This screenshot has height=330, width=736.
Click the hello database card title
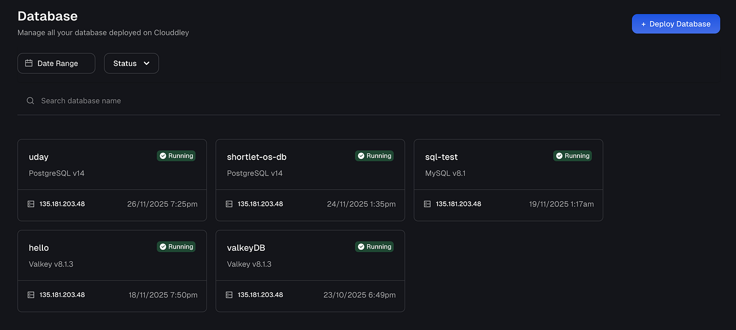pyautogui.click(x=39, y=248)
